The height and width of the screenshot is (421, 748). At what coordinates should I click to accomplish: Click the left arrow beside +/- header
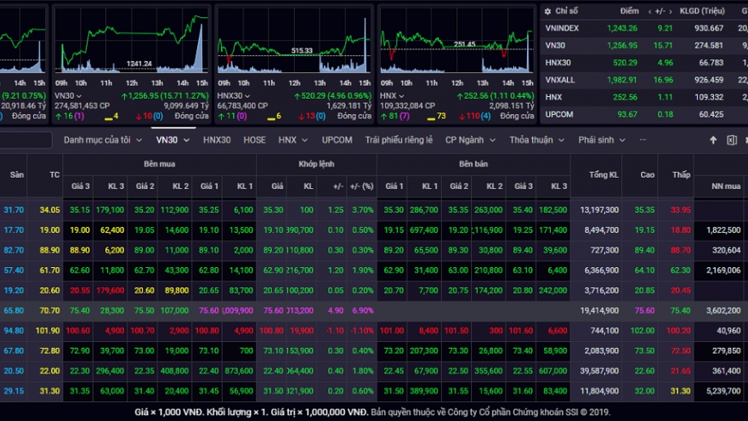coord(650,11)
